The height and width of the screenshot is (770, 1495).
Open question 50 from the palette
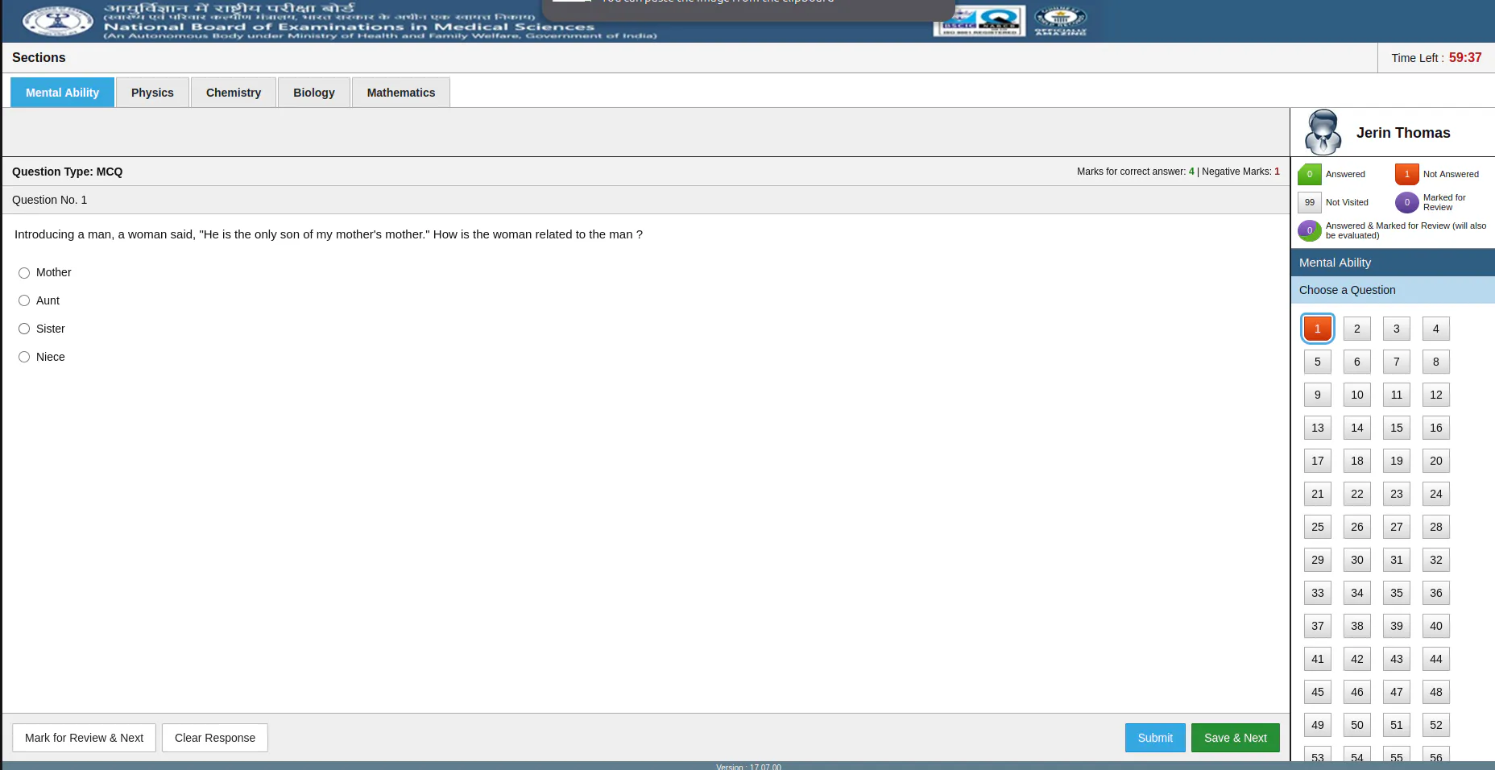tap(1357, 725)
